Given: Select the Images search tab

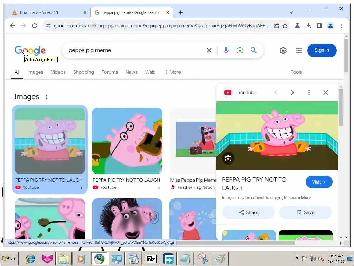Looking at the screenshot, I should [x=35, y=72].
